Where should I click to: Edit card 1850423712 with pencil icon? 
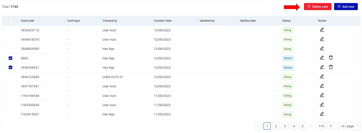coord(322,30)
